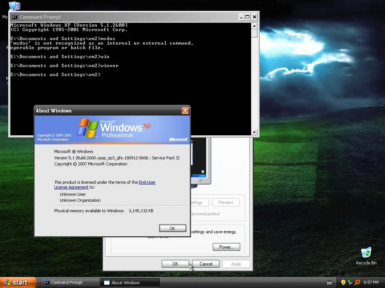The image size is (385, 288).
Task: Click the Command Prompt title bar icon
Action: pos(15,17)
